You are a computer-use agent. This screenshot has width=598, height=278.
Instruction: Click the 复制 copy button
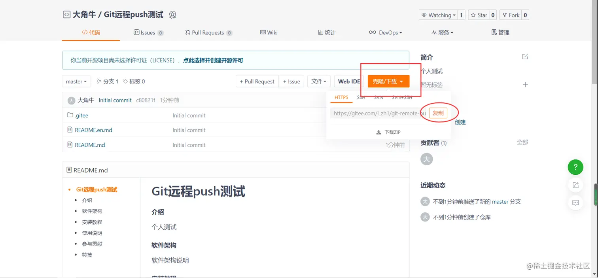[x=438, y=113]
